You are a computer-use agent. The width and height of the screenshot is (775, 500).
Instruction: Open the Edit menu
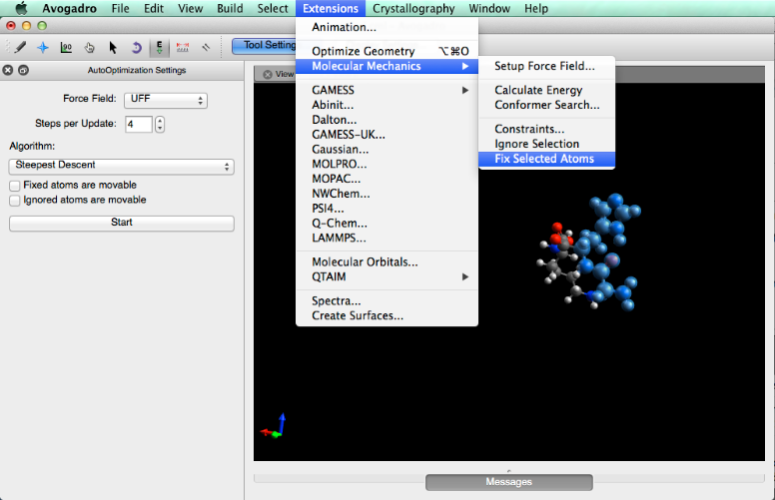(154, 8)
